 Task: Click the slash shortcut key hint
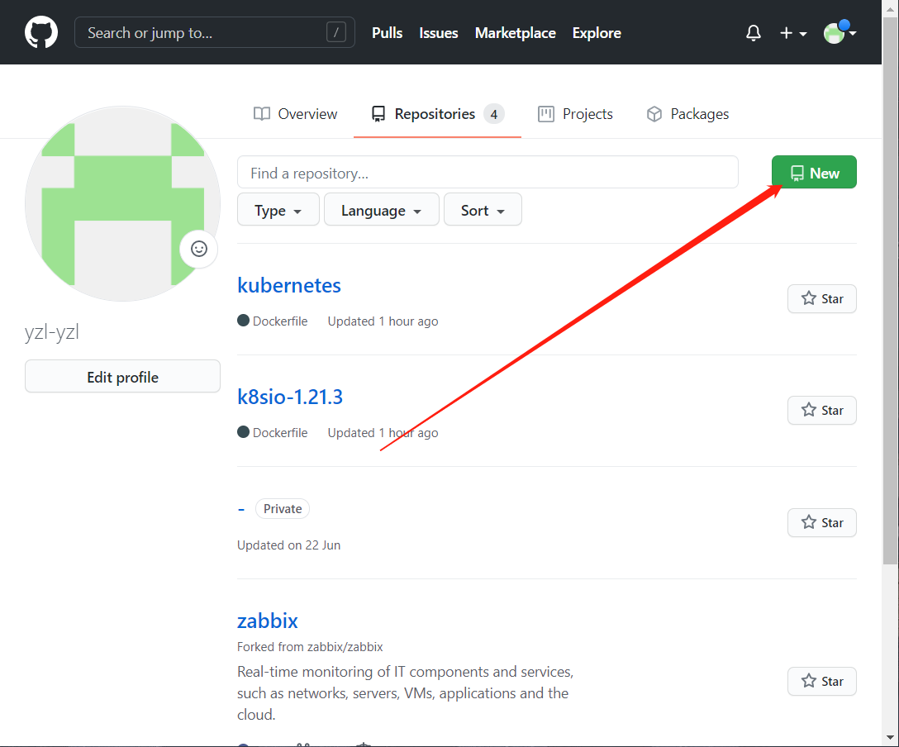[336, 32]
